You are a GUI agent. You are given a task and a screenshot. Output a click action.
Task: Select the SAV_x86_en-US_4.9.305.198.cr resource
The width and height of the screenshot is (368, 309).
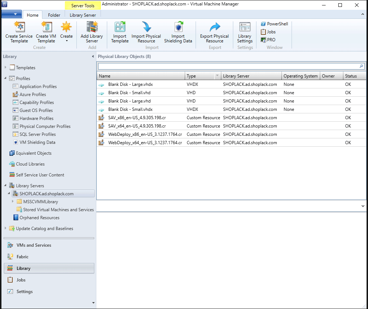click(x=231, y=118)
